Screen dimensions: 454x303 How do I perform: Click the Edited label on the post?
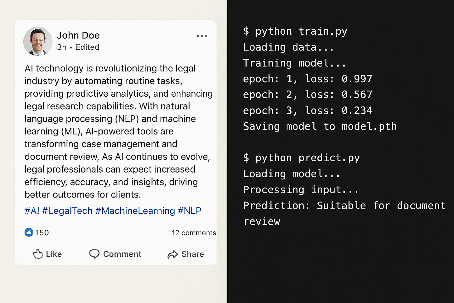point(87,47)
